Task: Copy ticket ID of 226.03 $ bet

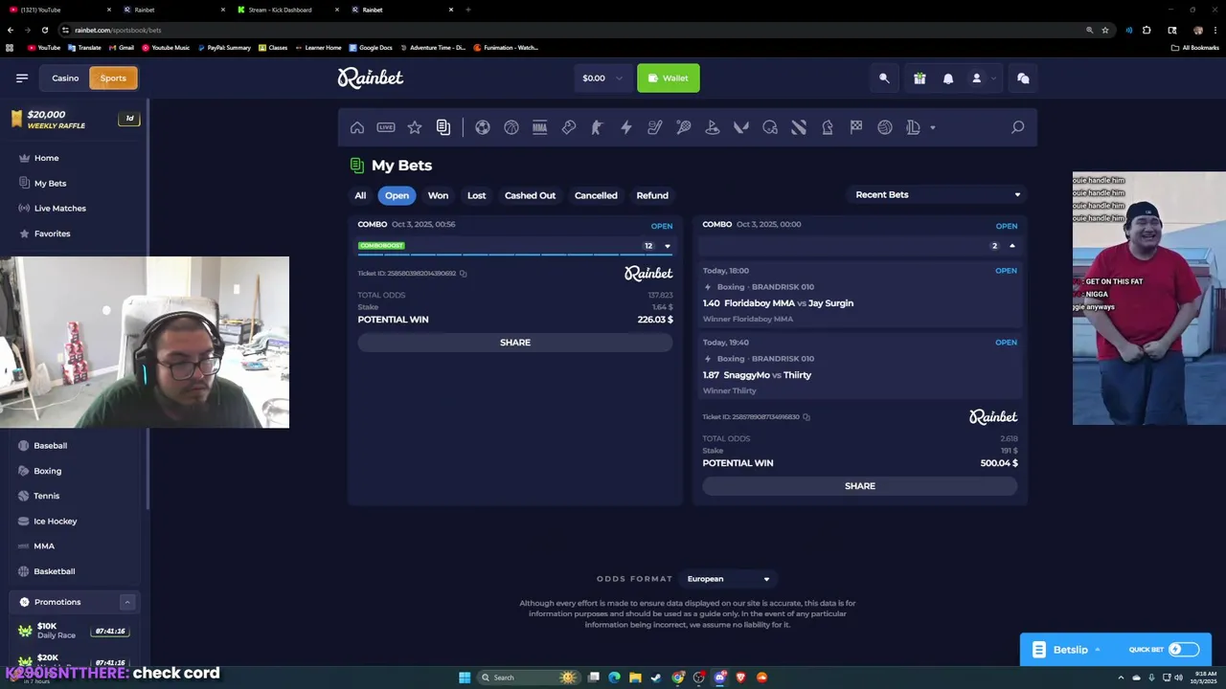Action: (463, 274)
